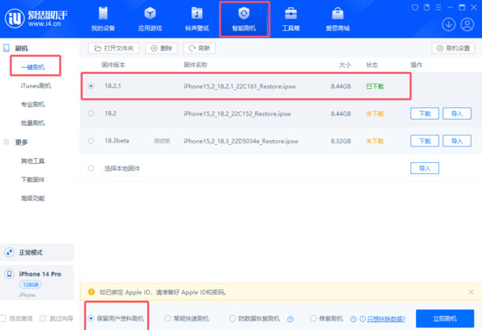Image resolution: width=482 pixels, height=330 pixels.
Task: Enable the 自动激活 auto-activate checkbox
Action: (x=4, y=319)
